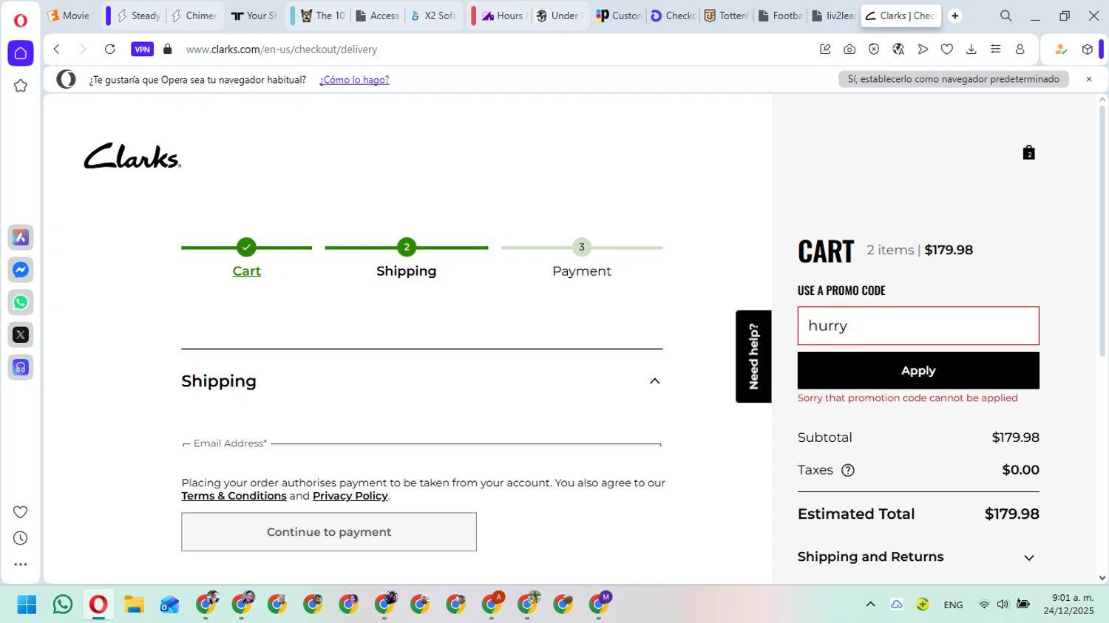The image size is (1109, 623).
Task: Open Outlook from the taskbar
Action: (x=169, y=605)
